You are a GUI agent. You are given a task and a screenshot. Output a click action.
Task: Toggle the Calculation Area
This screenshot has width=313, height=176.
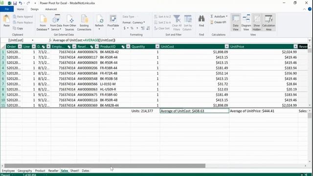click(x=268, y=22)
